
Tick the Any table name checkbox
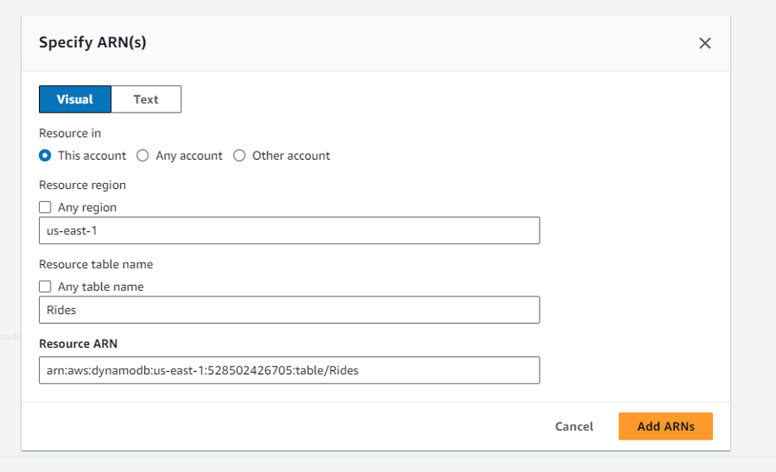tap(46, 287)
